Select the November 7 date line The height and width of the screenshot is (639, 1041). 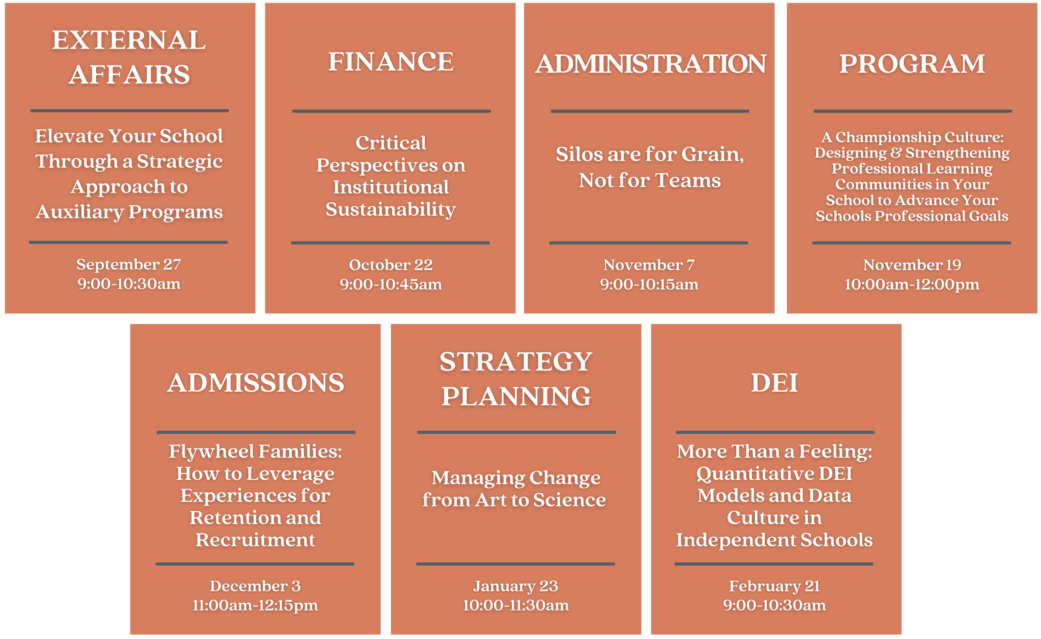point(649,265)
